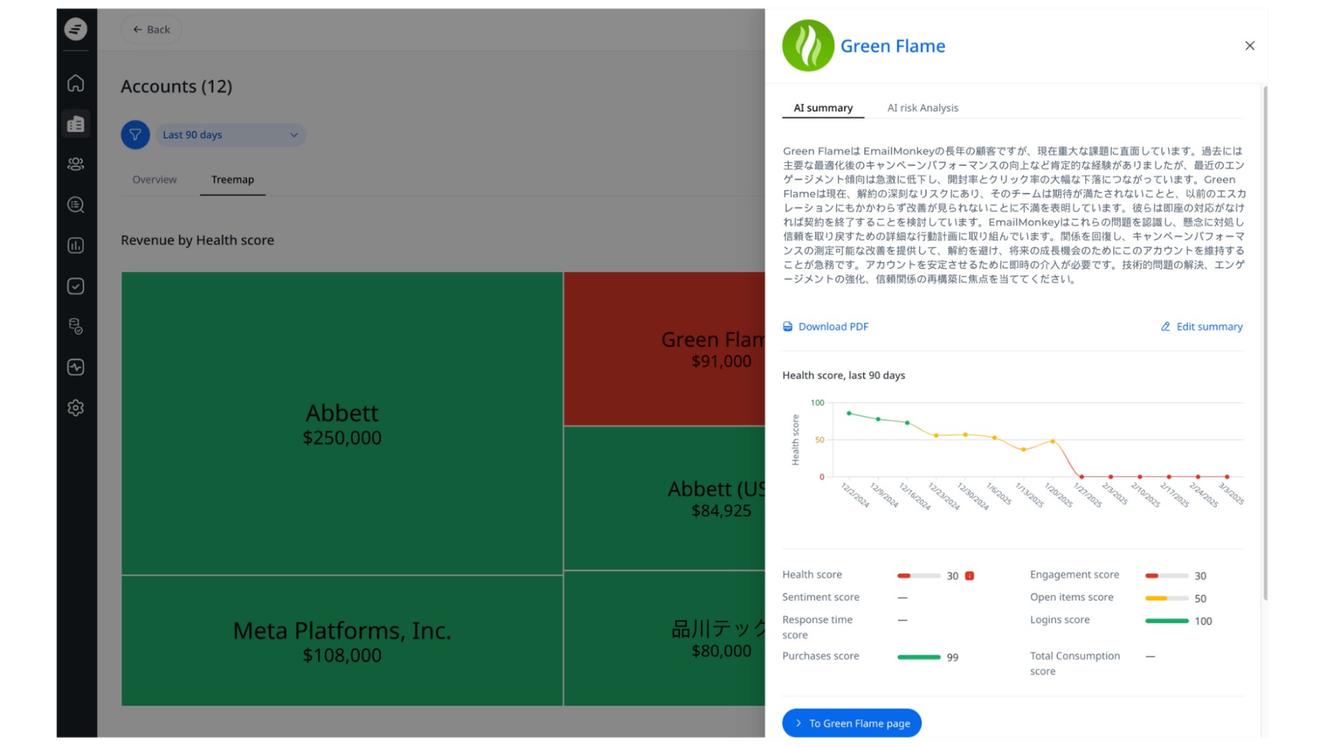The width and height of the screenshot is (1327, 747).
Task: Click the blue filter funnel icon
Action: point(135,135)
